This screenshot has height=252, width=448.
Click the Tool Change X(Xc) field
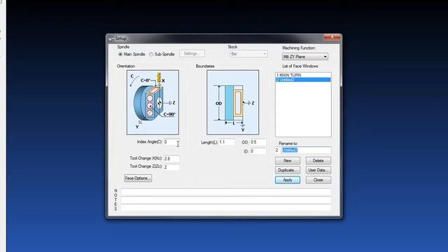[171, 159]
